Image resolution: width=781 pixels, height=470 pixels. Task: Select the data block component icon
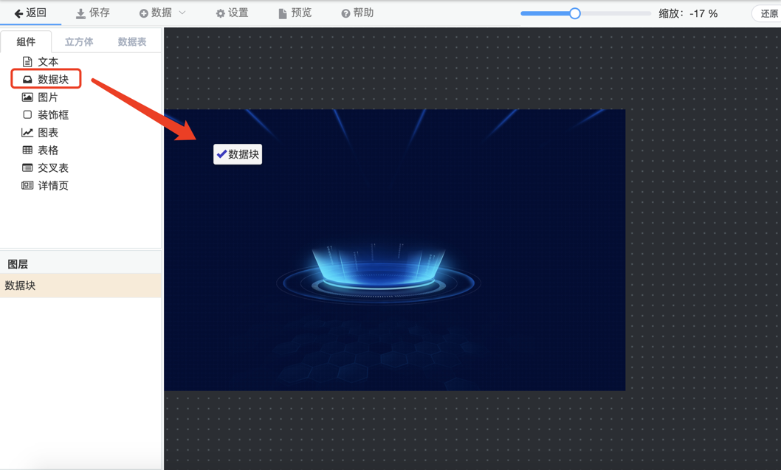click(27, 80)
